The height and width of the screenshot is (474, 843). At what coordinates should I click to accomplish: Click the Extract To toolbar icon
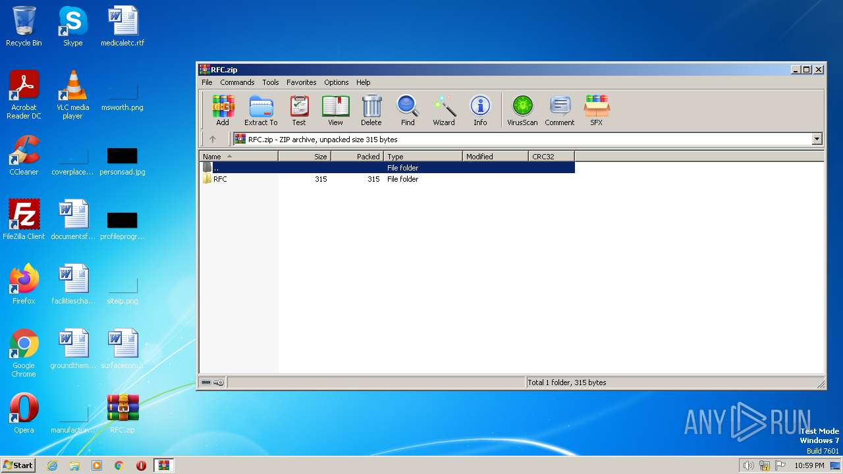[x=261, y=110]
